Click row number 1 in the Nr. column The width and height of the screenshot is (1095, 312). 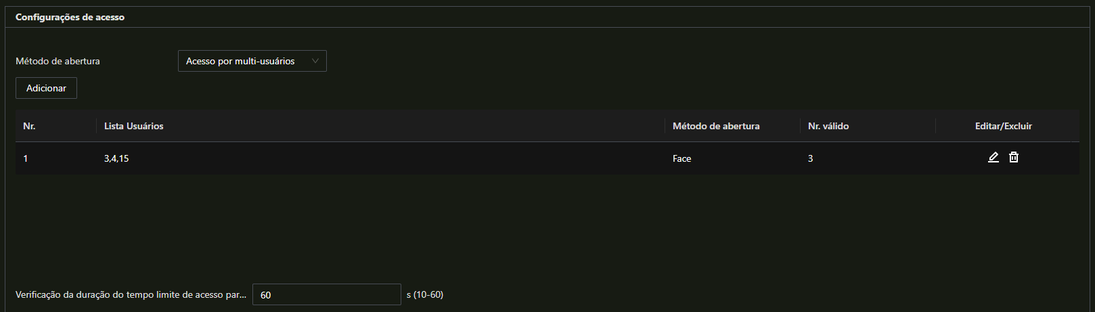(26, 158)
